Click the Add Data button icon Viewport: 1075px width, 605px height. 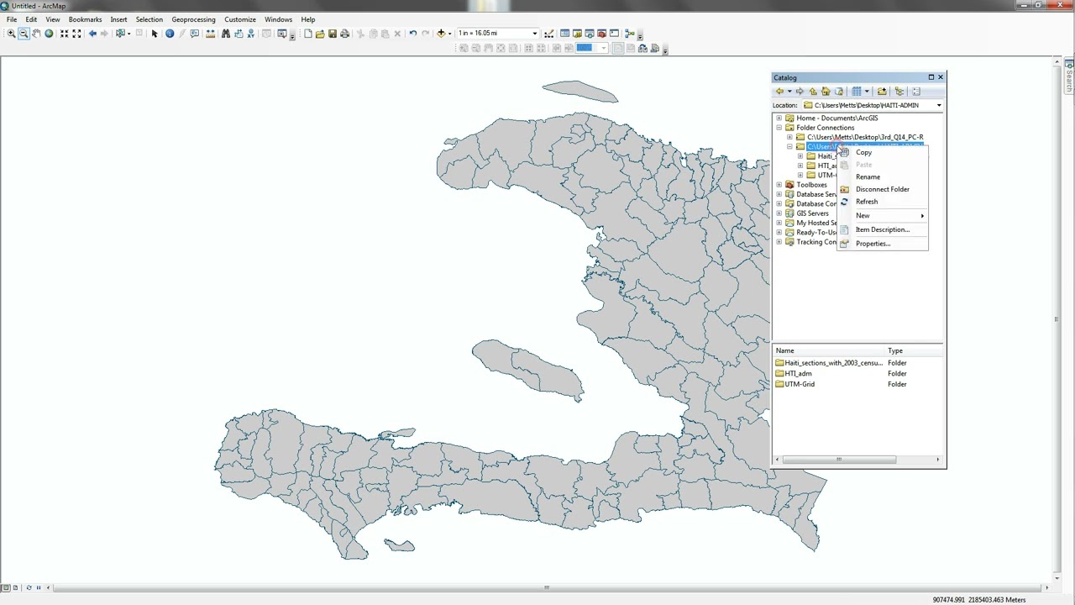pyautogui.click(x=441, y=34)
